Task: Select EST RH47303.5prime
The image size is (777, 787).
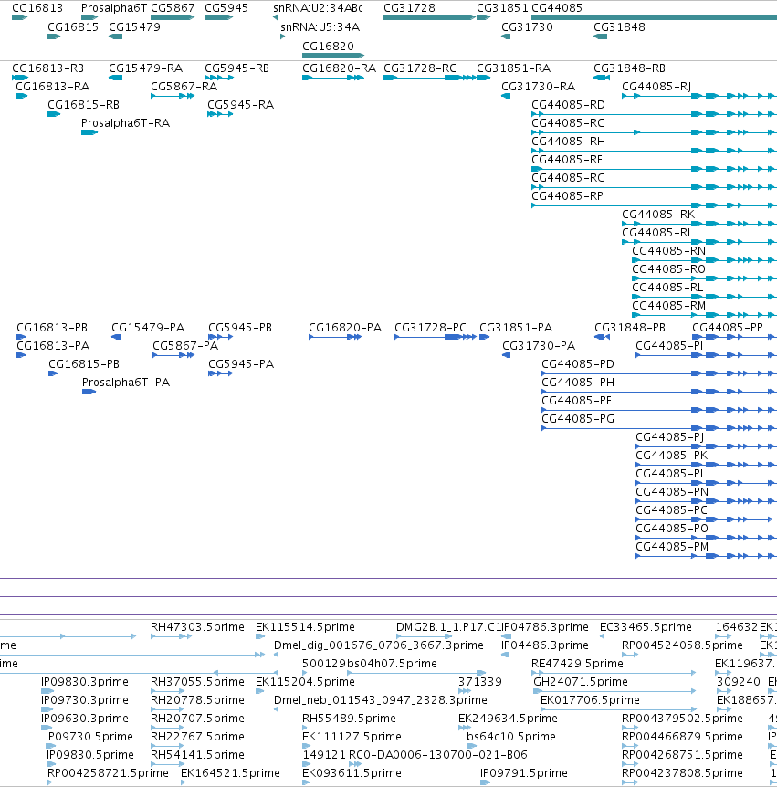Action: 197,627
